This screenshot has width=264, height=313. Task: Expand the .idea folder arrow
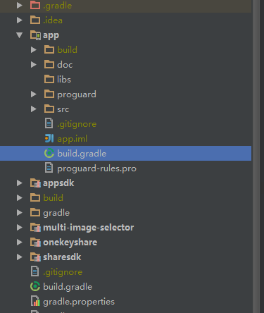(x=20, y=20)
